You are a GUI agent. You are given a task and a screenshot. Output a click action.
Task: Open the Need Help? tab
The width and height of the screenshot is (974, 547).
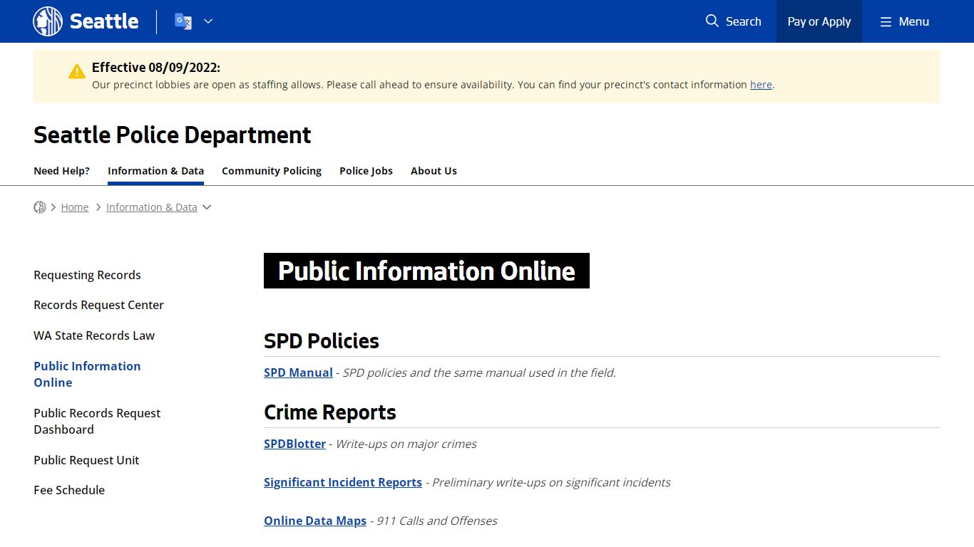tap(62, 171)
